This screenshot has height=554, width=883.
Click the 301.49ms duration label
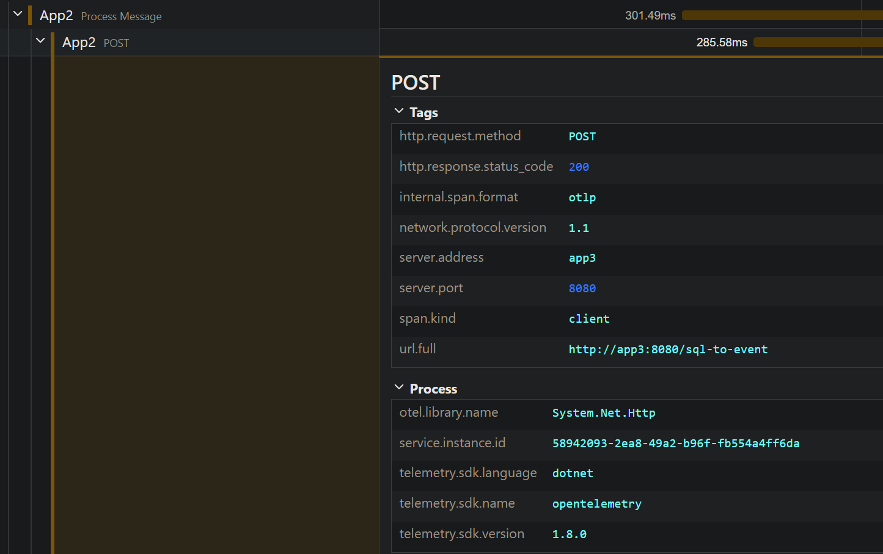point(650,16)
